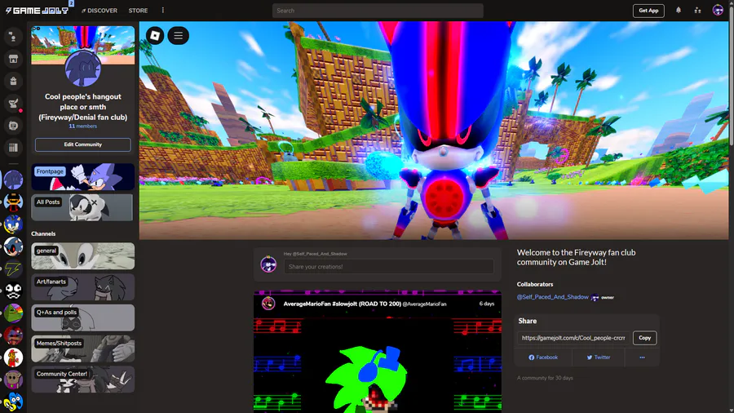Open the green hedgehog post image

point(378,364)
